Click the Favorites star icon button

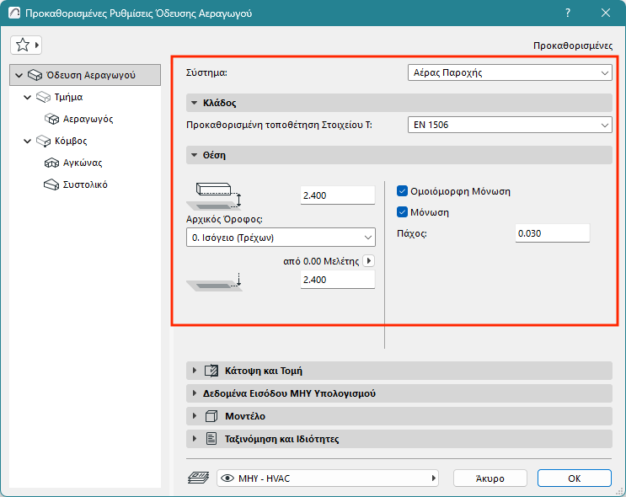[23, 45]
